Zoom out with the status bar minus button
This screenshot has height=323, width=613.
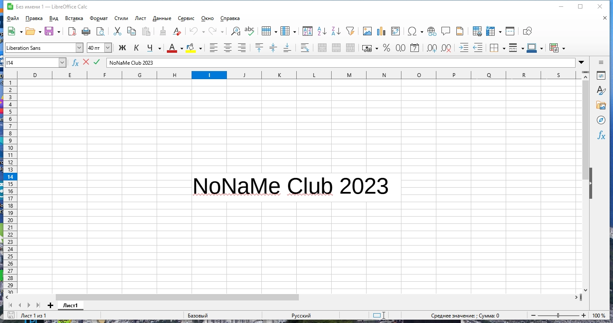tap(533, 315)
